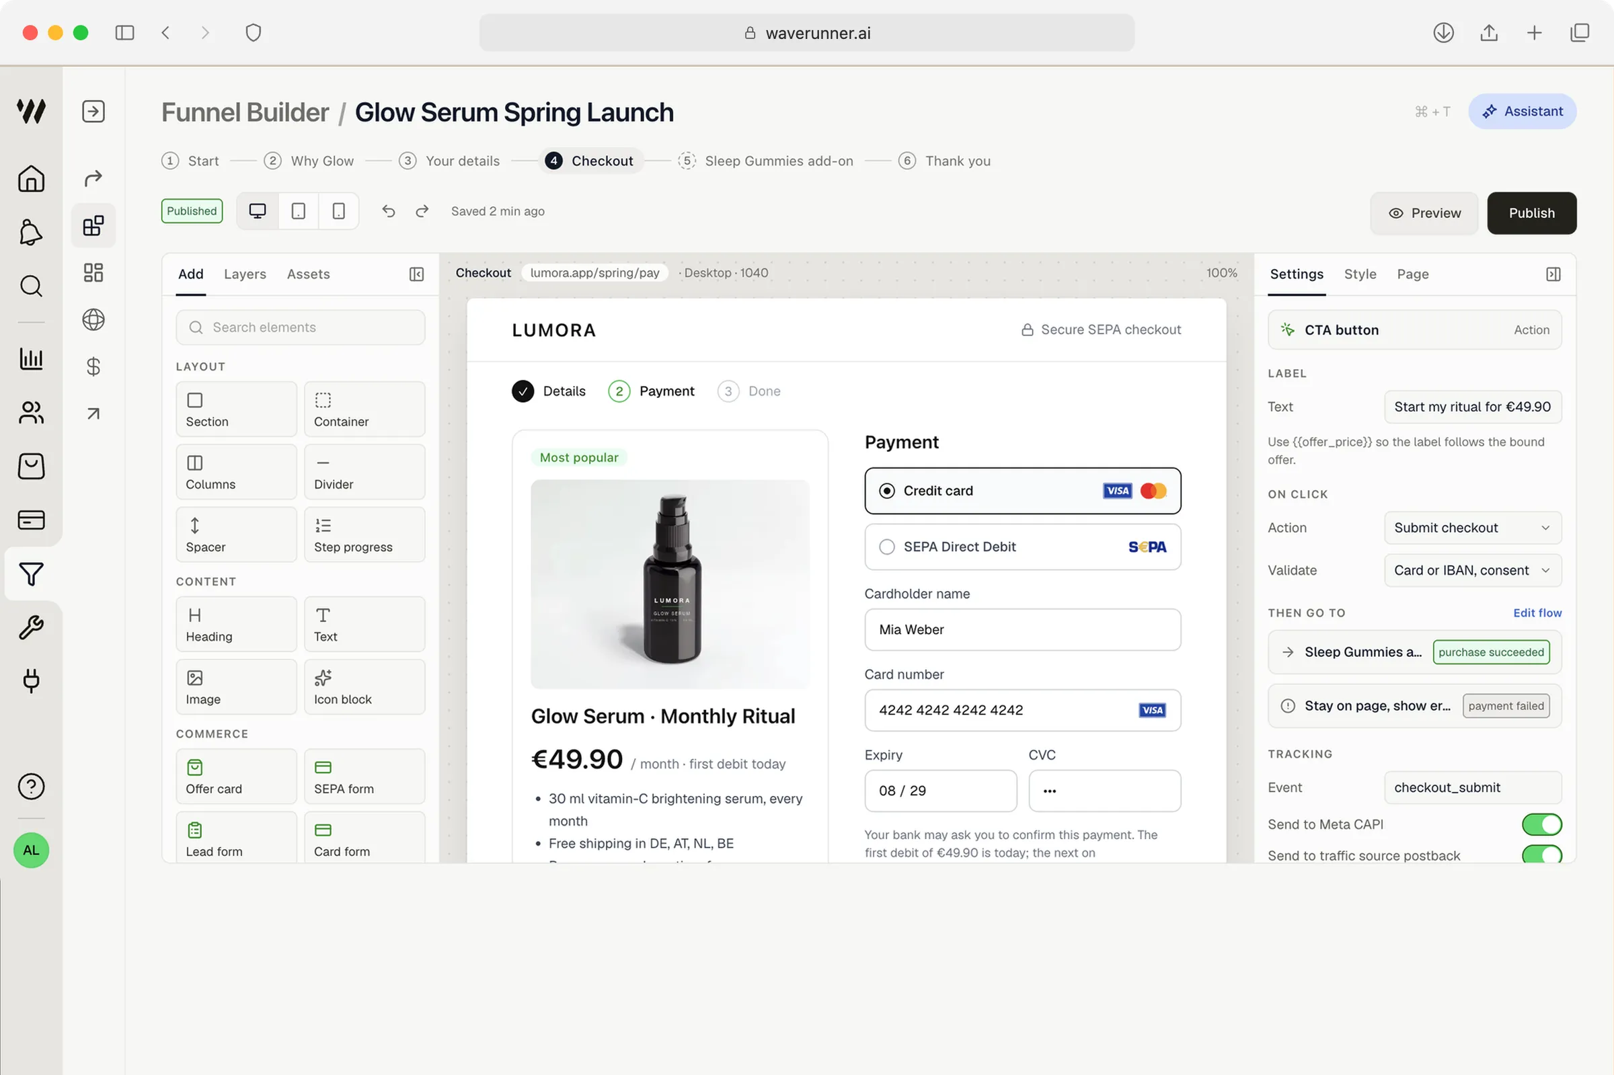Click the Preview button
Screen dimensions: 1614x1075
[x=1424, y=213]
